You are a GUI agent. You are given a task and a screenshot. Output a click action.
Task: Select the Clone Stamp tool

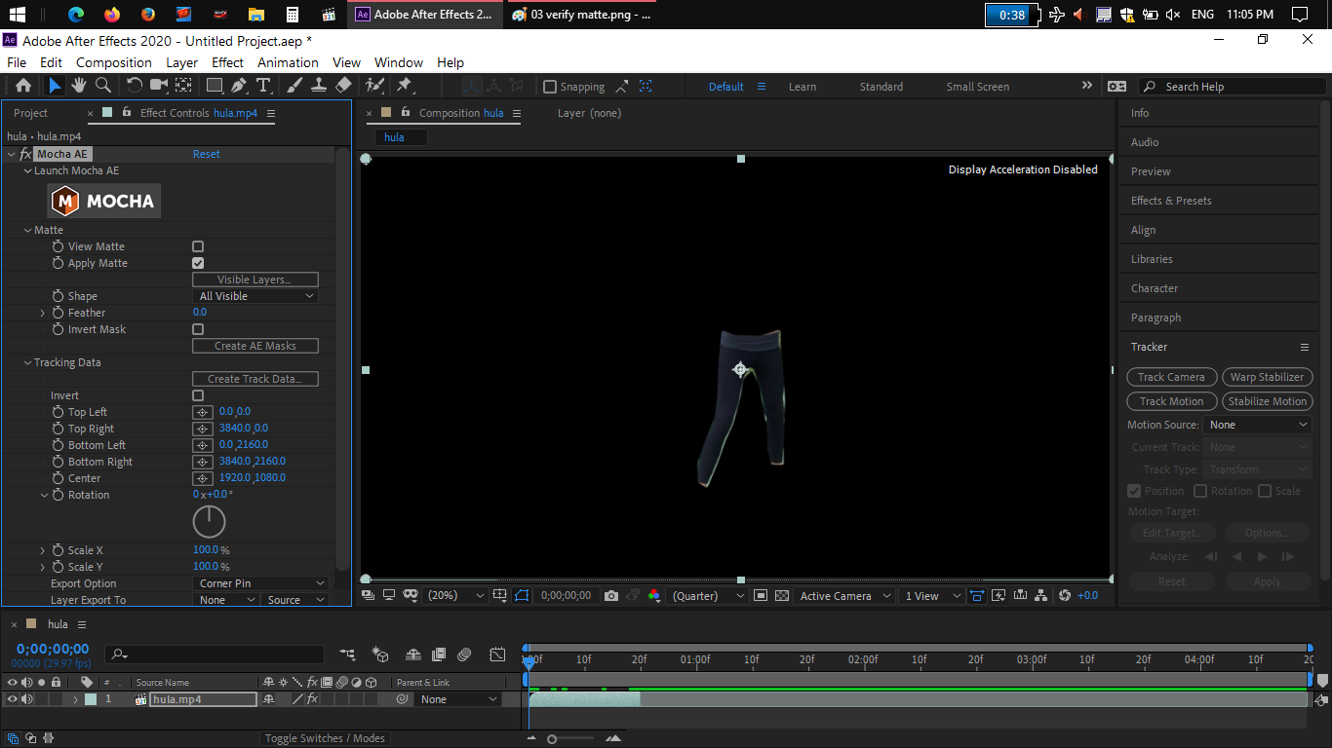click(319, 86)
